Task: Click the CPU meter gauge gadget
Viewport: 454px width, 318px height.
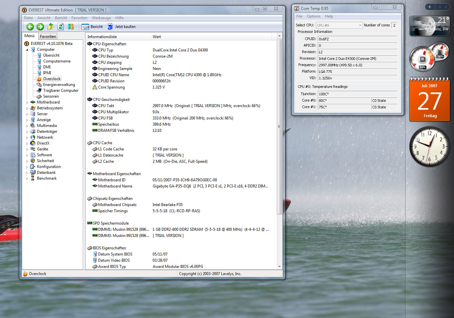Action: click(x=429, y=57)
